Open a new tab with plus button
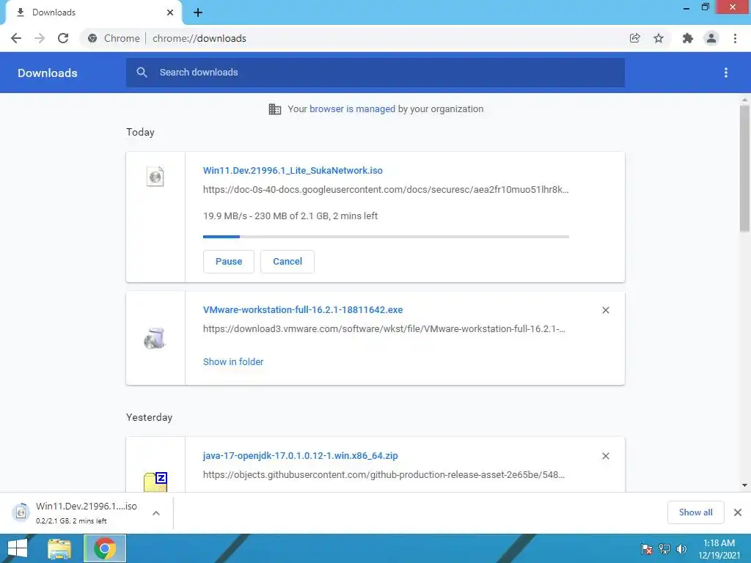This screenshot has width=751, height=563. pos(198,12)
